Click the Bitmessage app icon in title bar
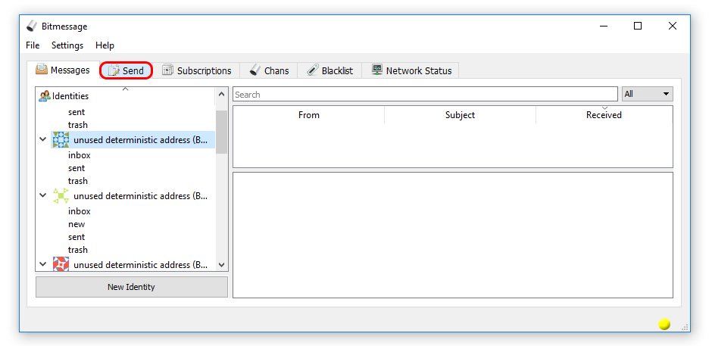This screenshot has width=712, height=346. pyautogui.click(x=31, y=26)
